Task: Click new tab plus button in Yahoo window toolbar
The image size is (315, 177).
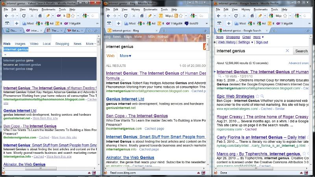Action: 17,24
